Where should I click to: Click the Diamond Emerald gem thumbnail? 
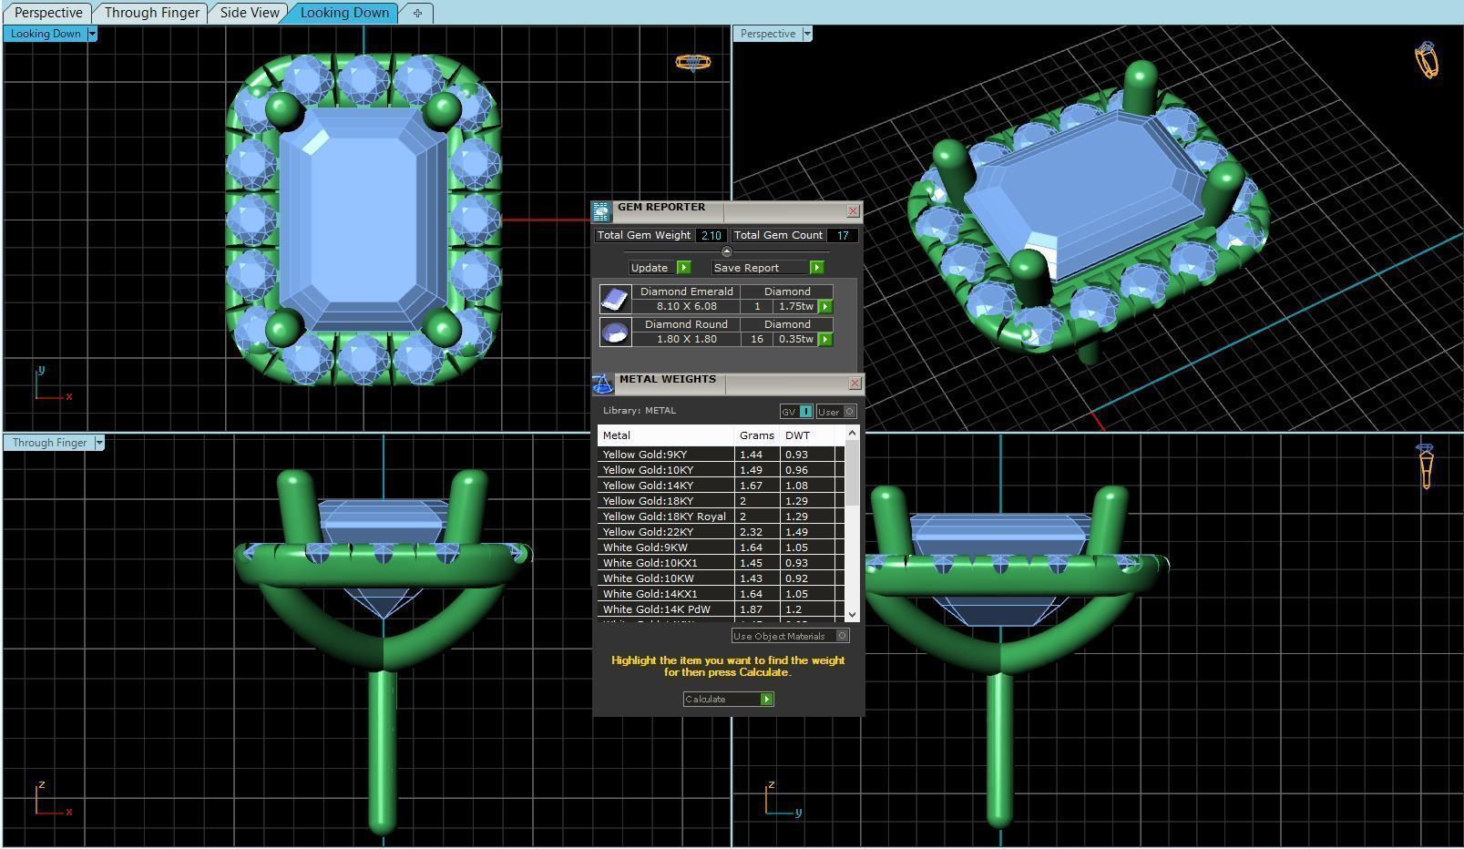click(x=615, y=299)
